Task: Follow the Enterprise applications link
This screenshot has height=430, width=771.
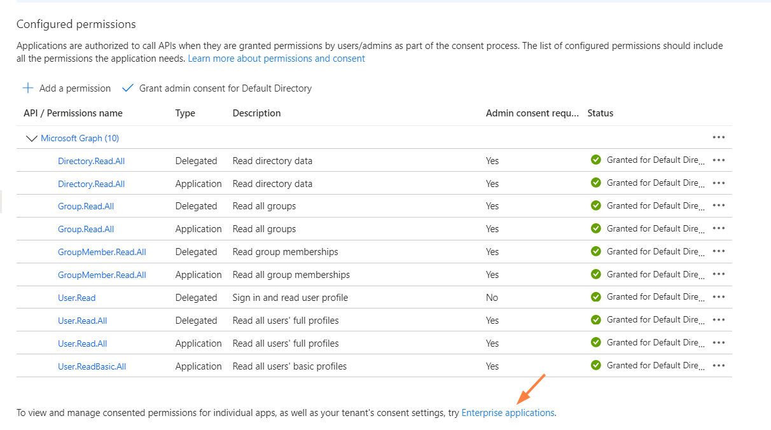Action: 508,413
